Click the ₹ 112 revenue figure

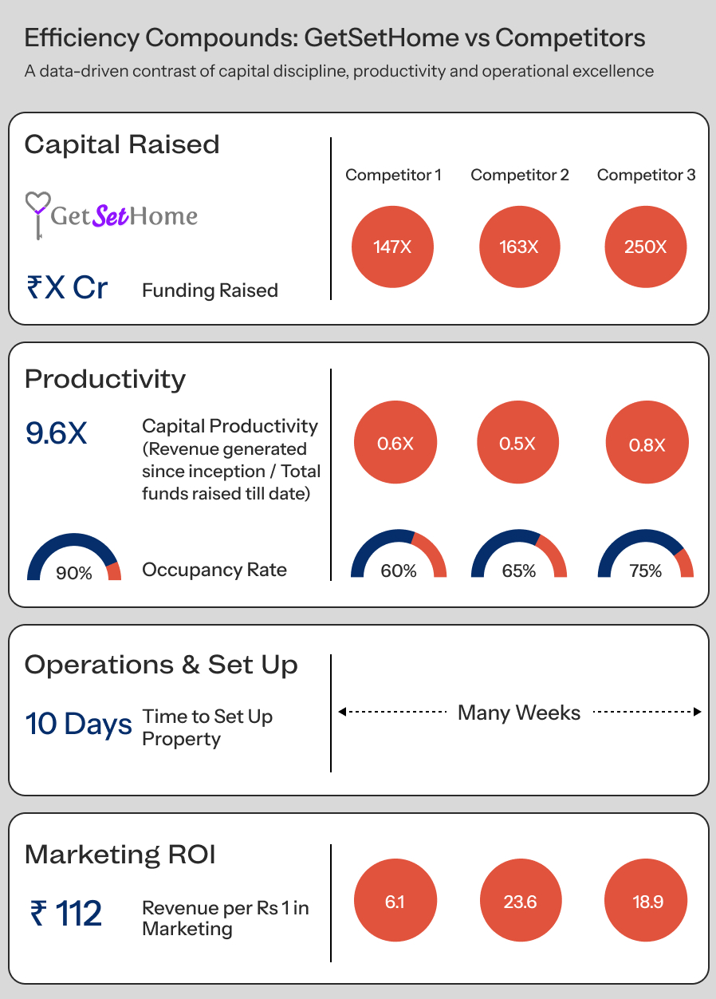pos(67,914)
